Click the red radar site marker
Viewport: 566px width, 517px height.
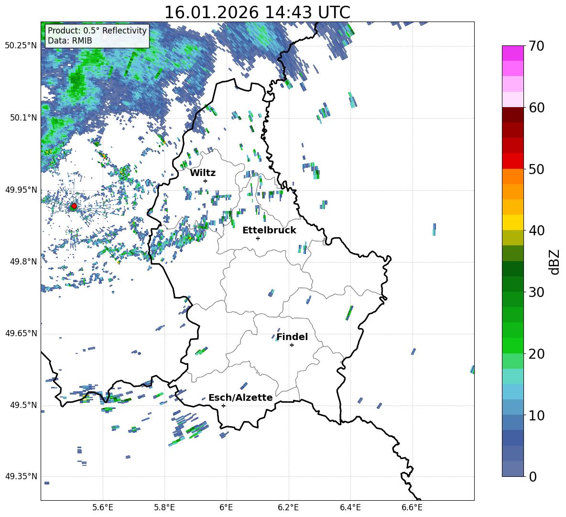[x=74, y=206]
